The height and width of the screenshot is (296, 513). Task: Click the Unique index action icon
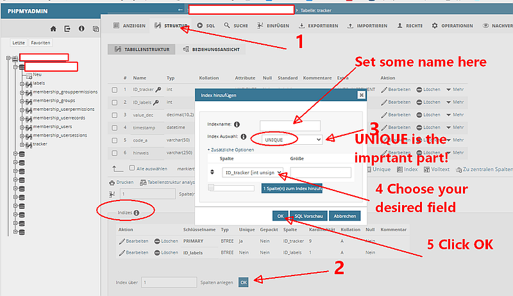pyautogui.click(x=369, y=169)
